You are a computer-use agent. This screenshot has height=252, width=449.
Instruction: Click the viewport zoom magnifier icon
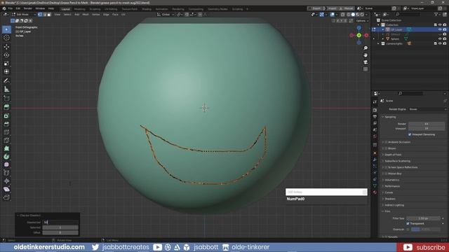[x=366, y=48]
